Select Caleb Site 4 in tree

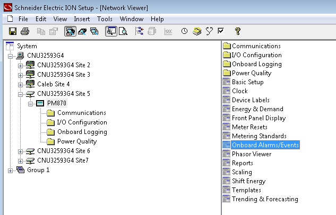(54, 84)
